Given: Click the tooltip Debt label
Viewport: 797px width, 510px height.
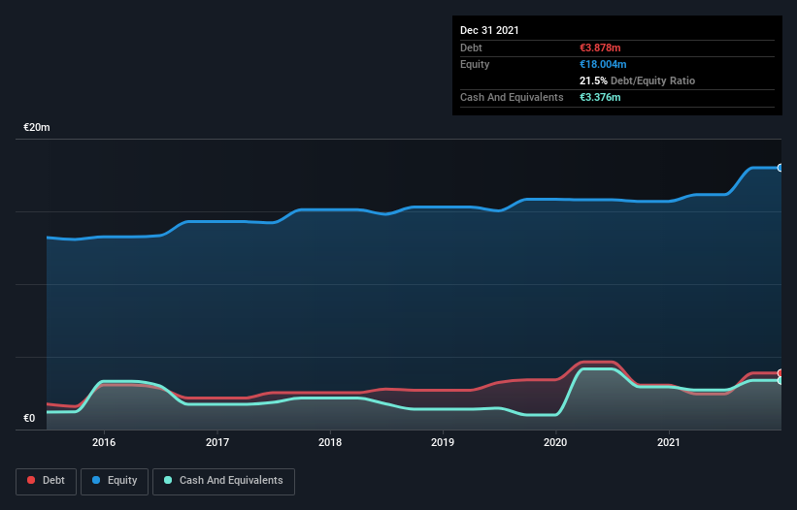Looking at the screenshot, I should [x=471, y=48].
